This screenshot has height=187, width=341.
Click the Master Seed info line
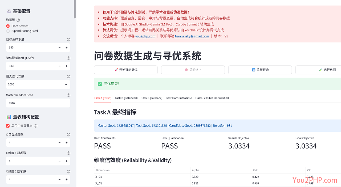pos(165,126)
